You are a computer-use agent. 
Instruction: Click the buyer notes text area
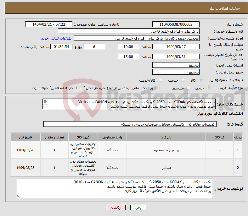(x=114, y=188)
